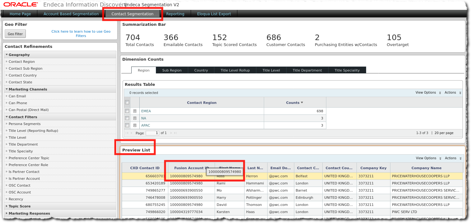Open record details icon for NA row
The width and height of the screenshot is (471, 223).
pyautogui.click(x=135, y=118)
